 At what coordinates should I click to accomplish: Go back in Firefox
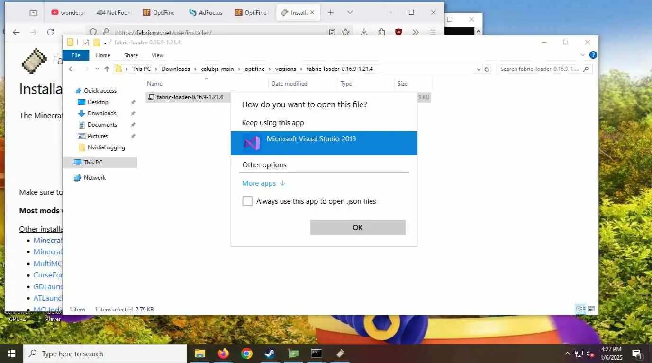click(x=16, y=32)
